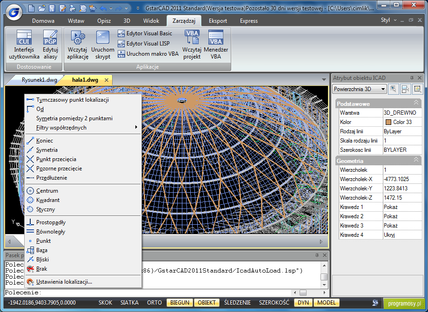Image resolution: width=428 pixels, height=312 pixels.
Task: Toggle SZEROKOŚĆ lineweight display
Action: (274, 303)
